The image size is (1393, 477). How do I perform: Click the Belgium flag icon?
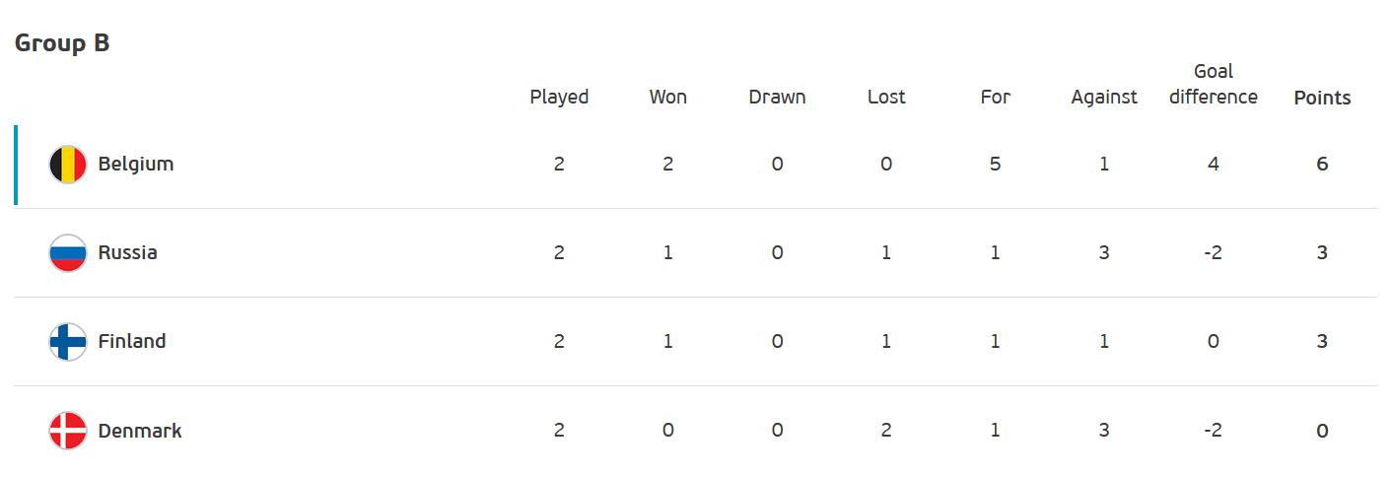point(68,165)
